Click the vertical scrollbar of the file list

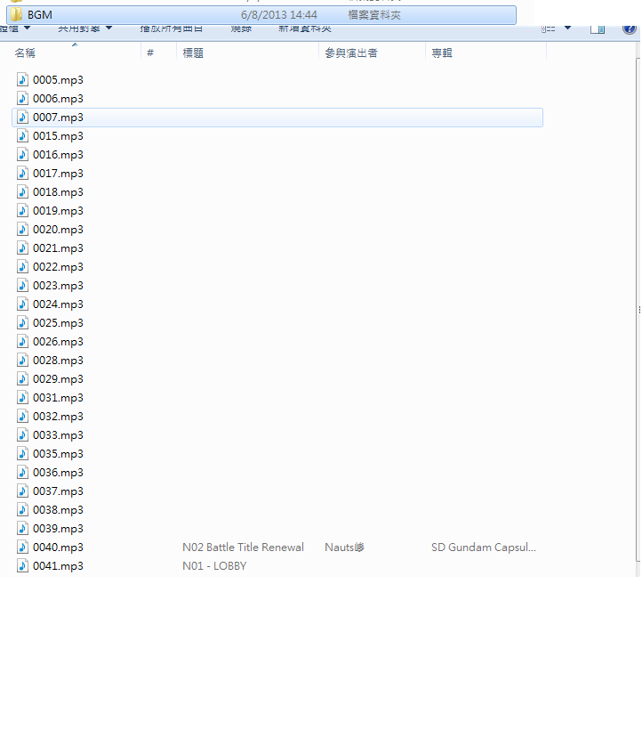pyautogui.click(x=638, y=310)
